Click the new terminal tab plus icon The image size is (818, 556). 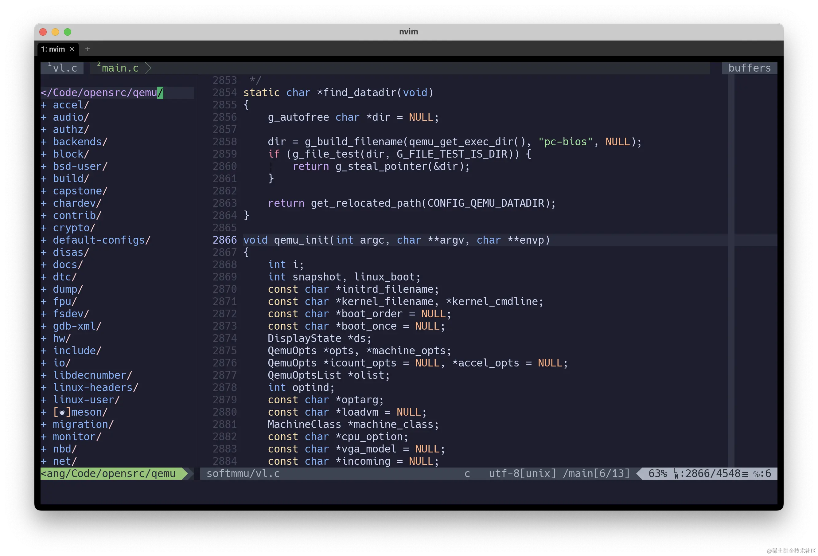click(x=88, y=49)
